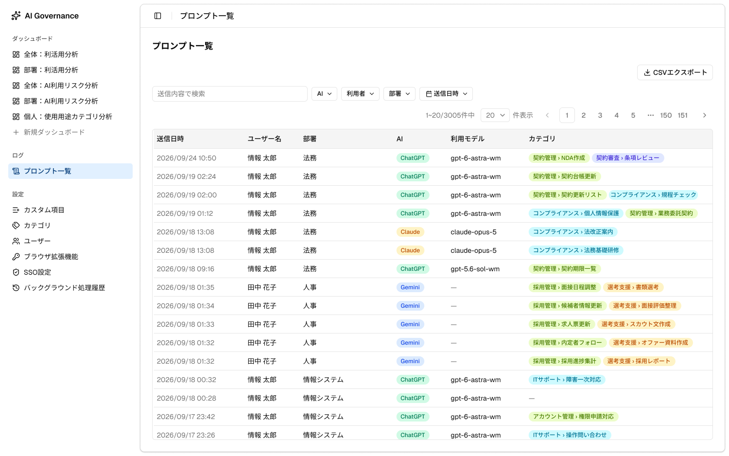729x456 pixels.
Task: Click the Gemini badge in the 2026/09/18 01:35 row
Action: tap(410, 287)
